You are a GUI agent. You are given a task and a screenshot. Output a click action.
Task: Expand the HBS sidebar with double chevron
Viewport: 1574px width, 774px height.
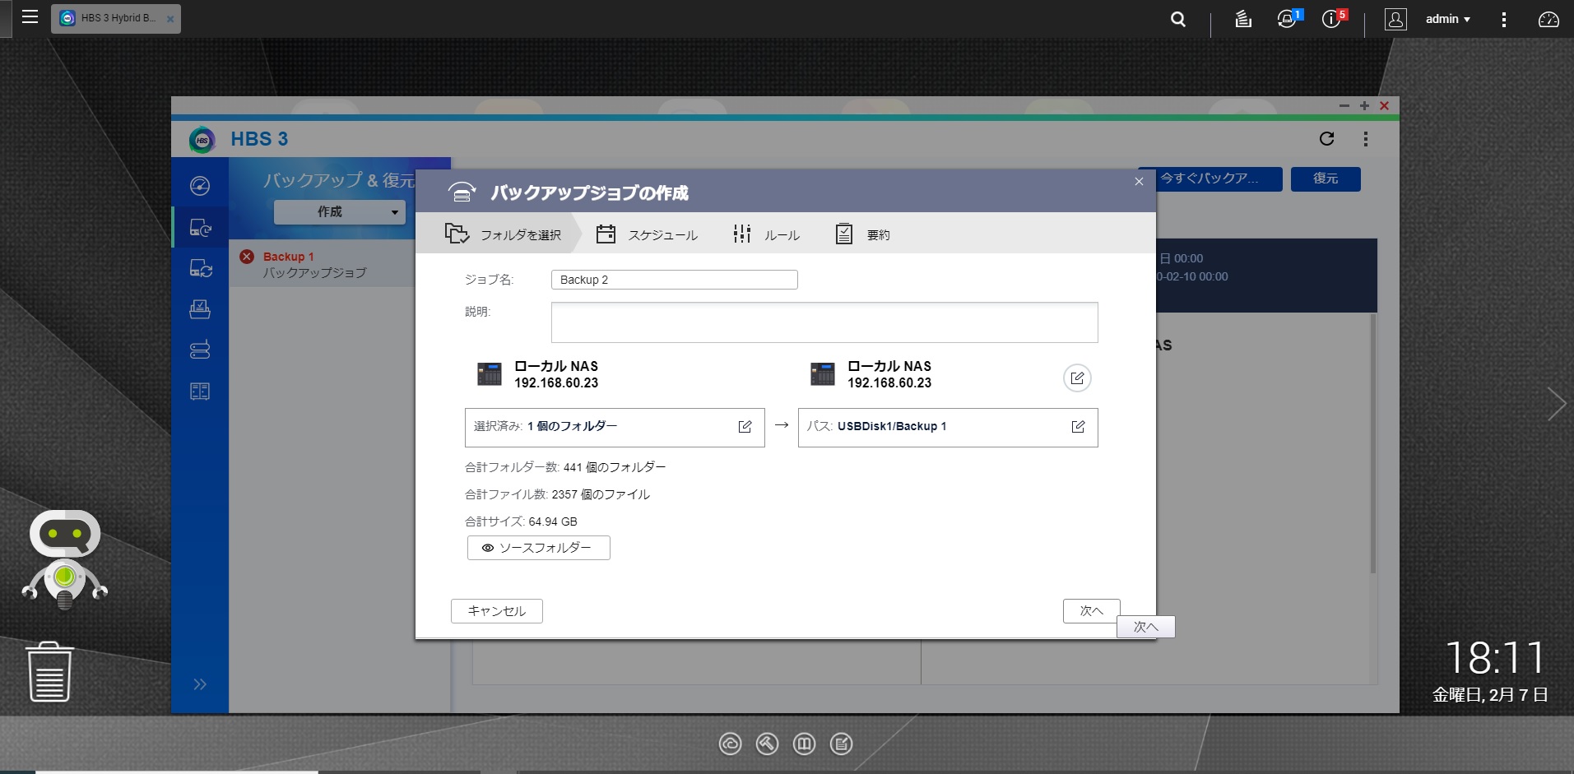pyautogui.click(x=200, y=684)
